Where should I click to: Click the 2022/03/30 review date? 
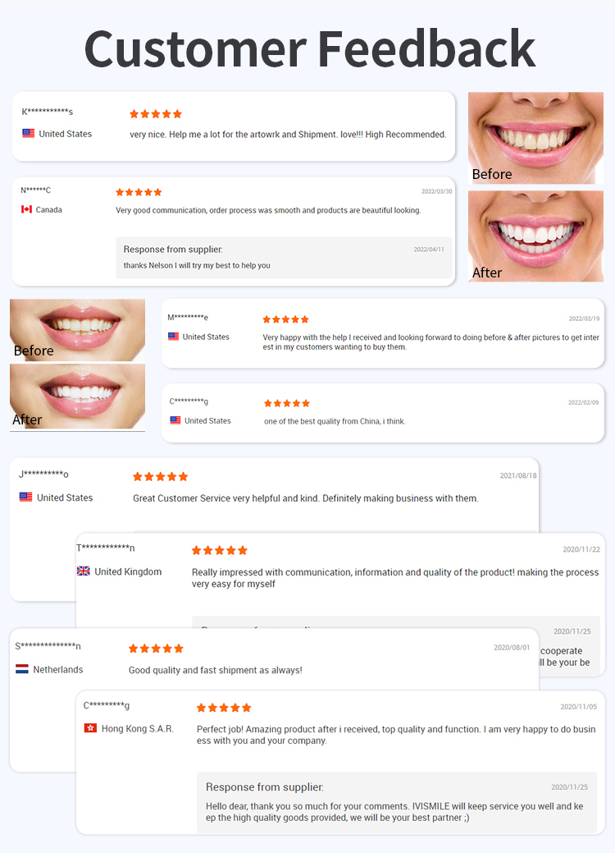pyautogui.click(x=437, y=191)
